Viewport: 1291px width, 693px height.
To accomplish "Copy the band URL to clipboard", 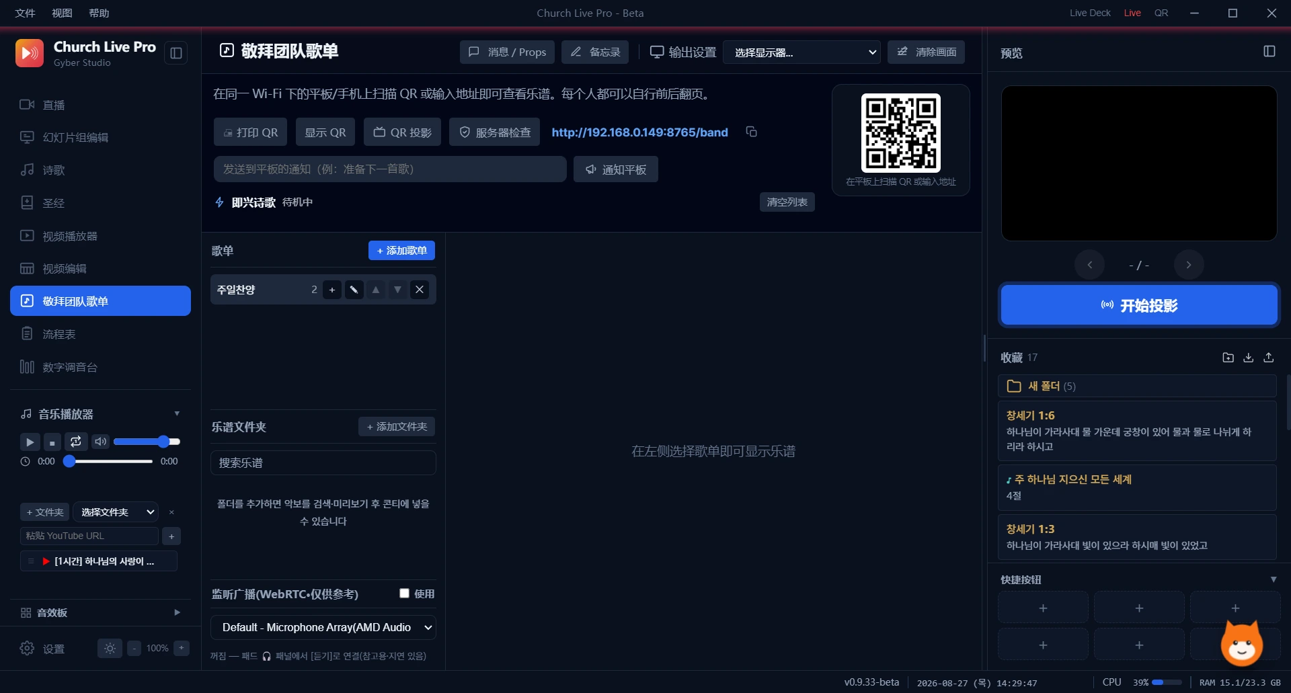I will pos(752,132).
